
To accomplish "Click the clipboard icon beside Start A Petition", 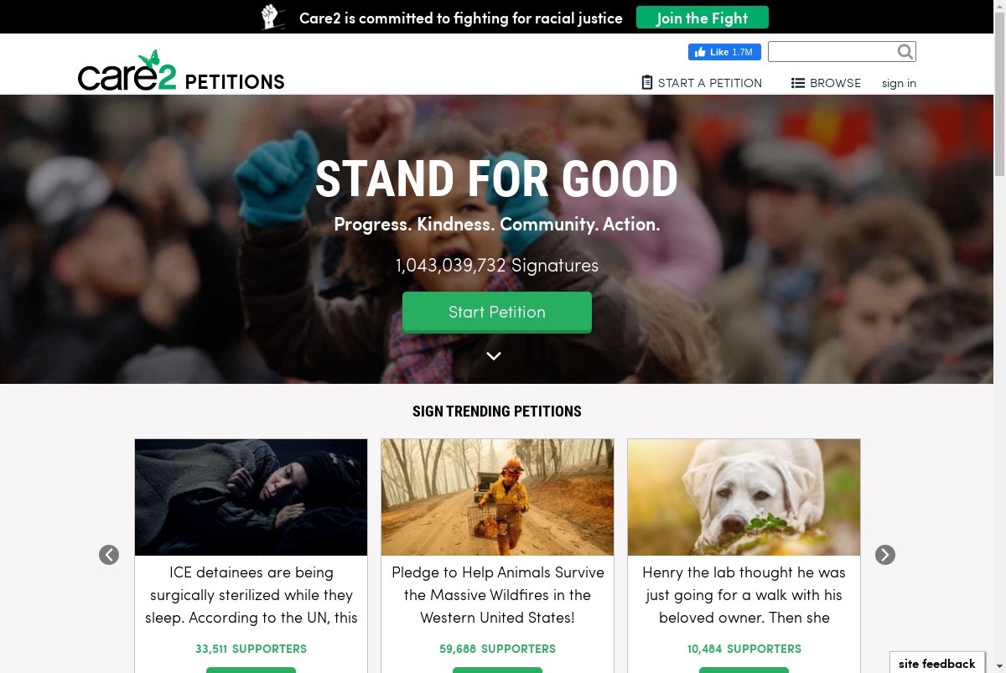I will pos(647,82).
